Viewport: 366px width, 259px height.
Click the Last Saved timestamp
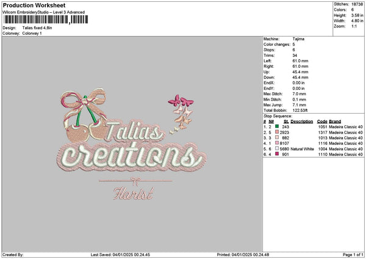click(120, 254)
